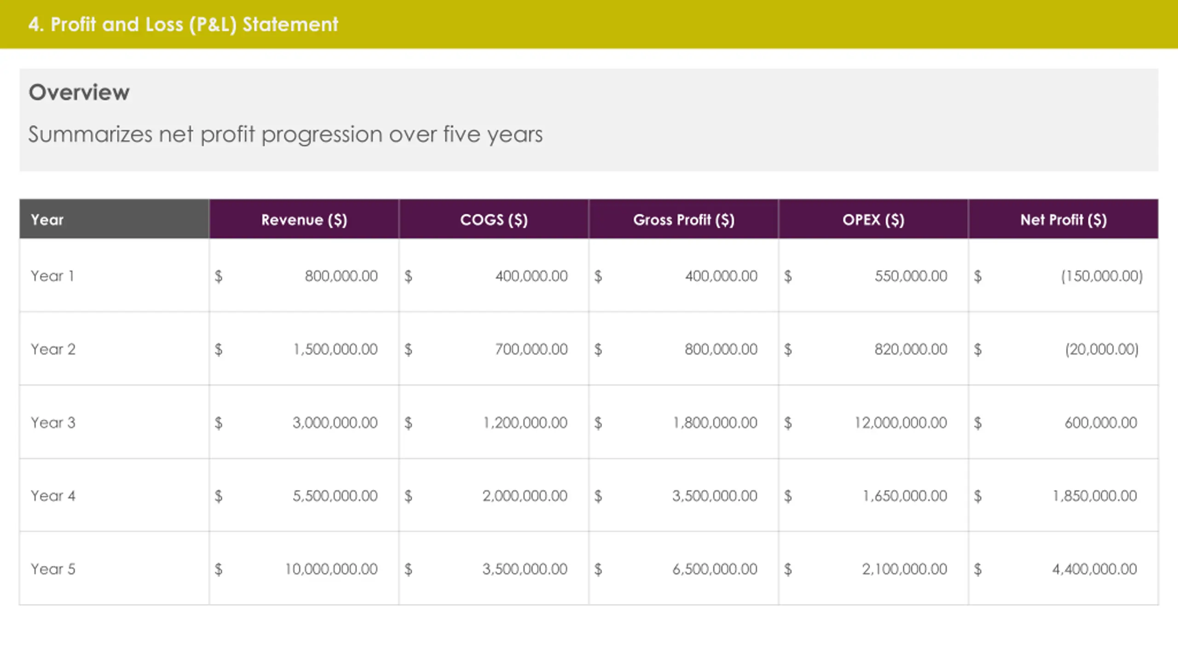This screenshot has height=663, width=1178.
Task: Click the Year 5 gross profit 6,500,000.00
Action: (715, 569)
